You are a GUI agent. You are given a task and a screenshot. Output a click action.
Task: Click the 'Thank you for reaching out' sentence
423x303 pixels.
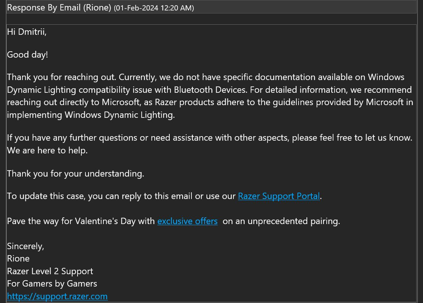[x=61, y=77]
